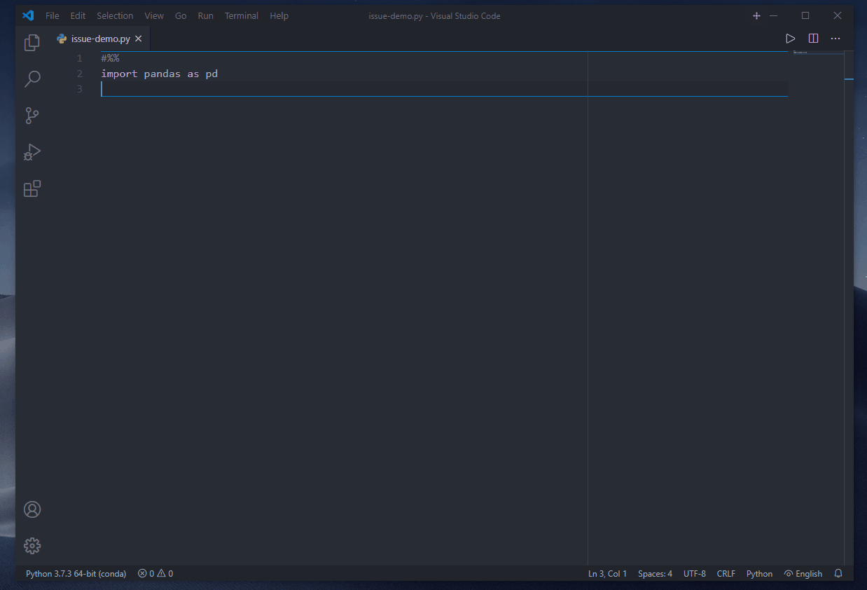Open more editor actions with the ellipsis
Viewport: 867px width, 590px height.
[835, 39]
